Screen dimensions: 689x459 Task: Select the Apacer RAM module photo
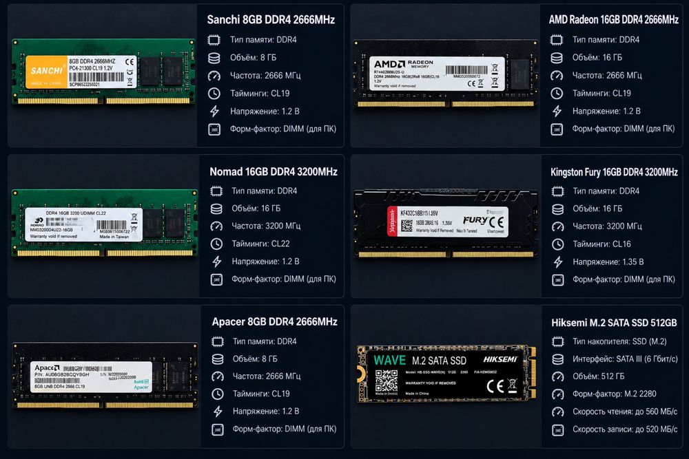coord(105,375)
